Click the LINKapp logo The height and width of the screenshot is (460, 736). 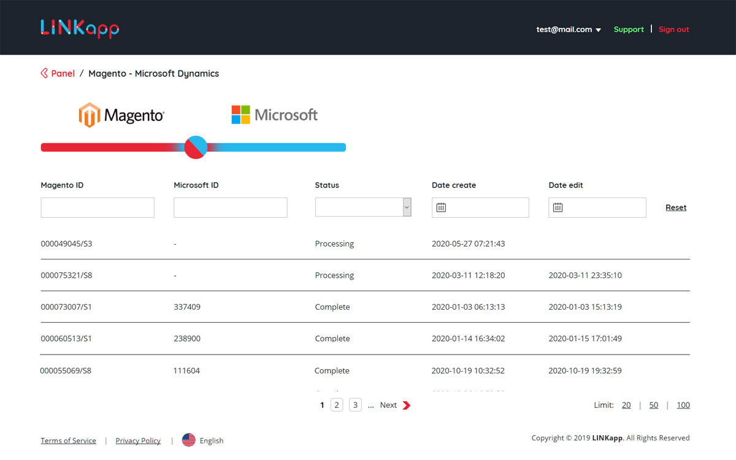click(80, 28)
